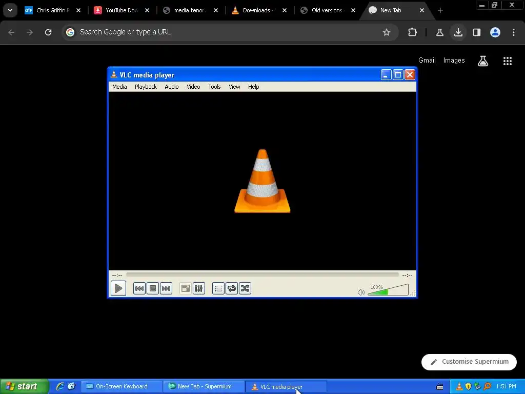Open the VLC View menu

[234, 86]
